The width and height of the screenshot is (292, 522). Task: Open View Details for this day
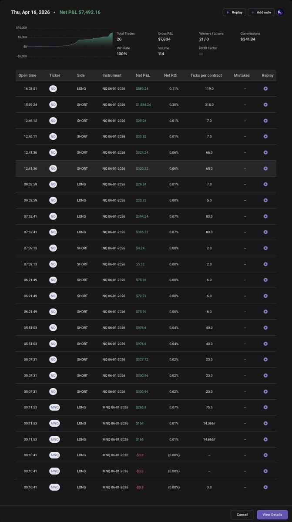[272, 514]
